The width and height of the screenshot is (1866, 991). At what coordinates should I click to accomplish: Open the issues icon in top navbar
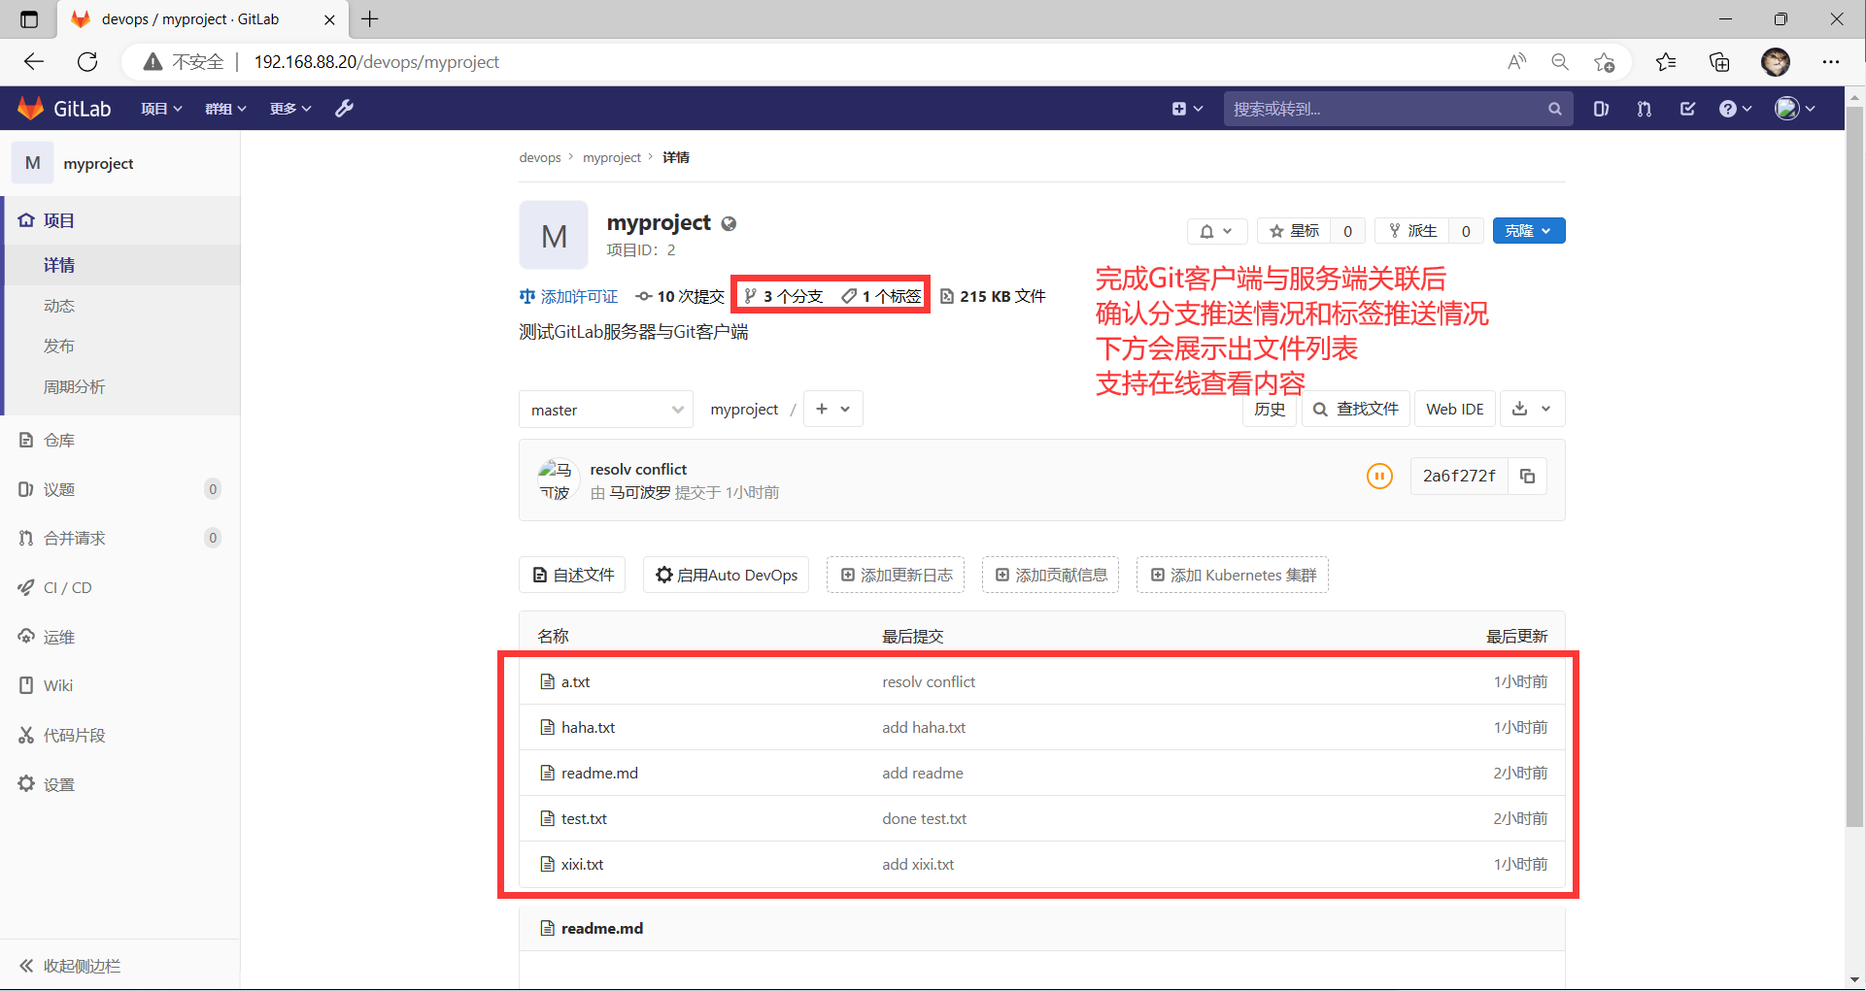click(1601, 109)
